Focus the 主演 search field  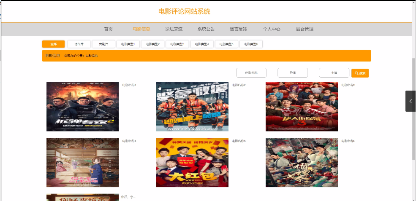334,73
